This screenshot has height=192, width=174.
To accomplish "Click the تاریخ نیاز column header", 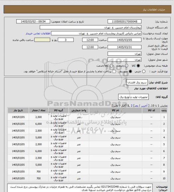I will coord(18,110).
